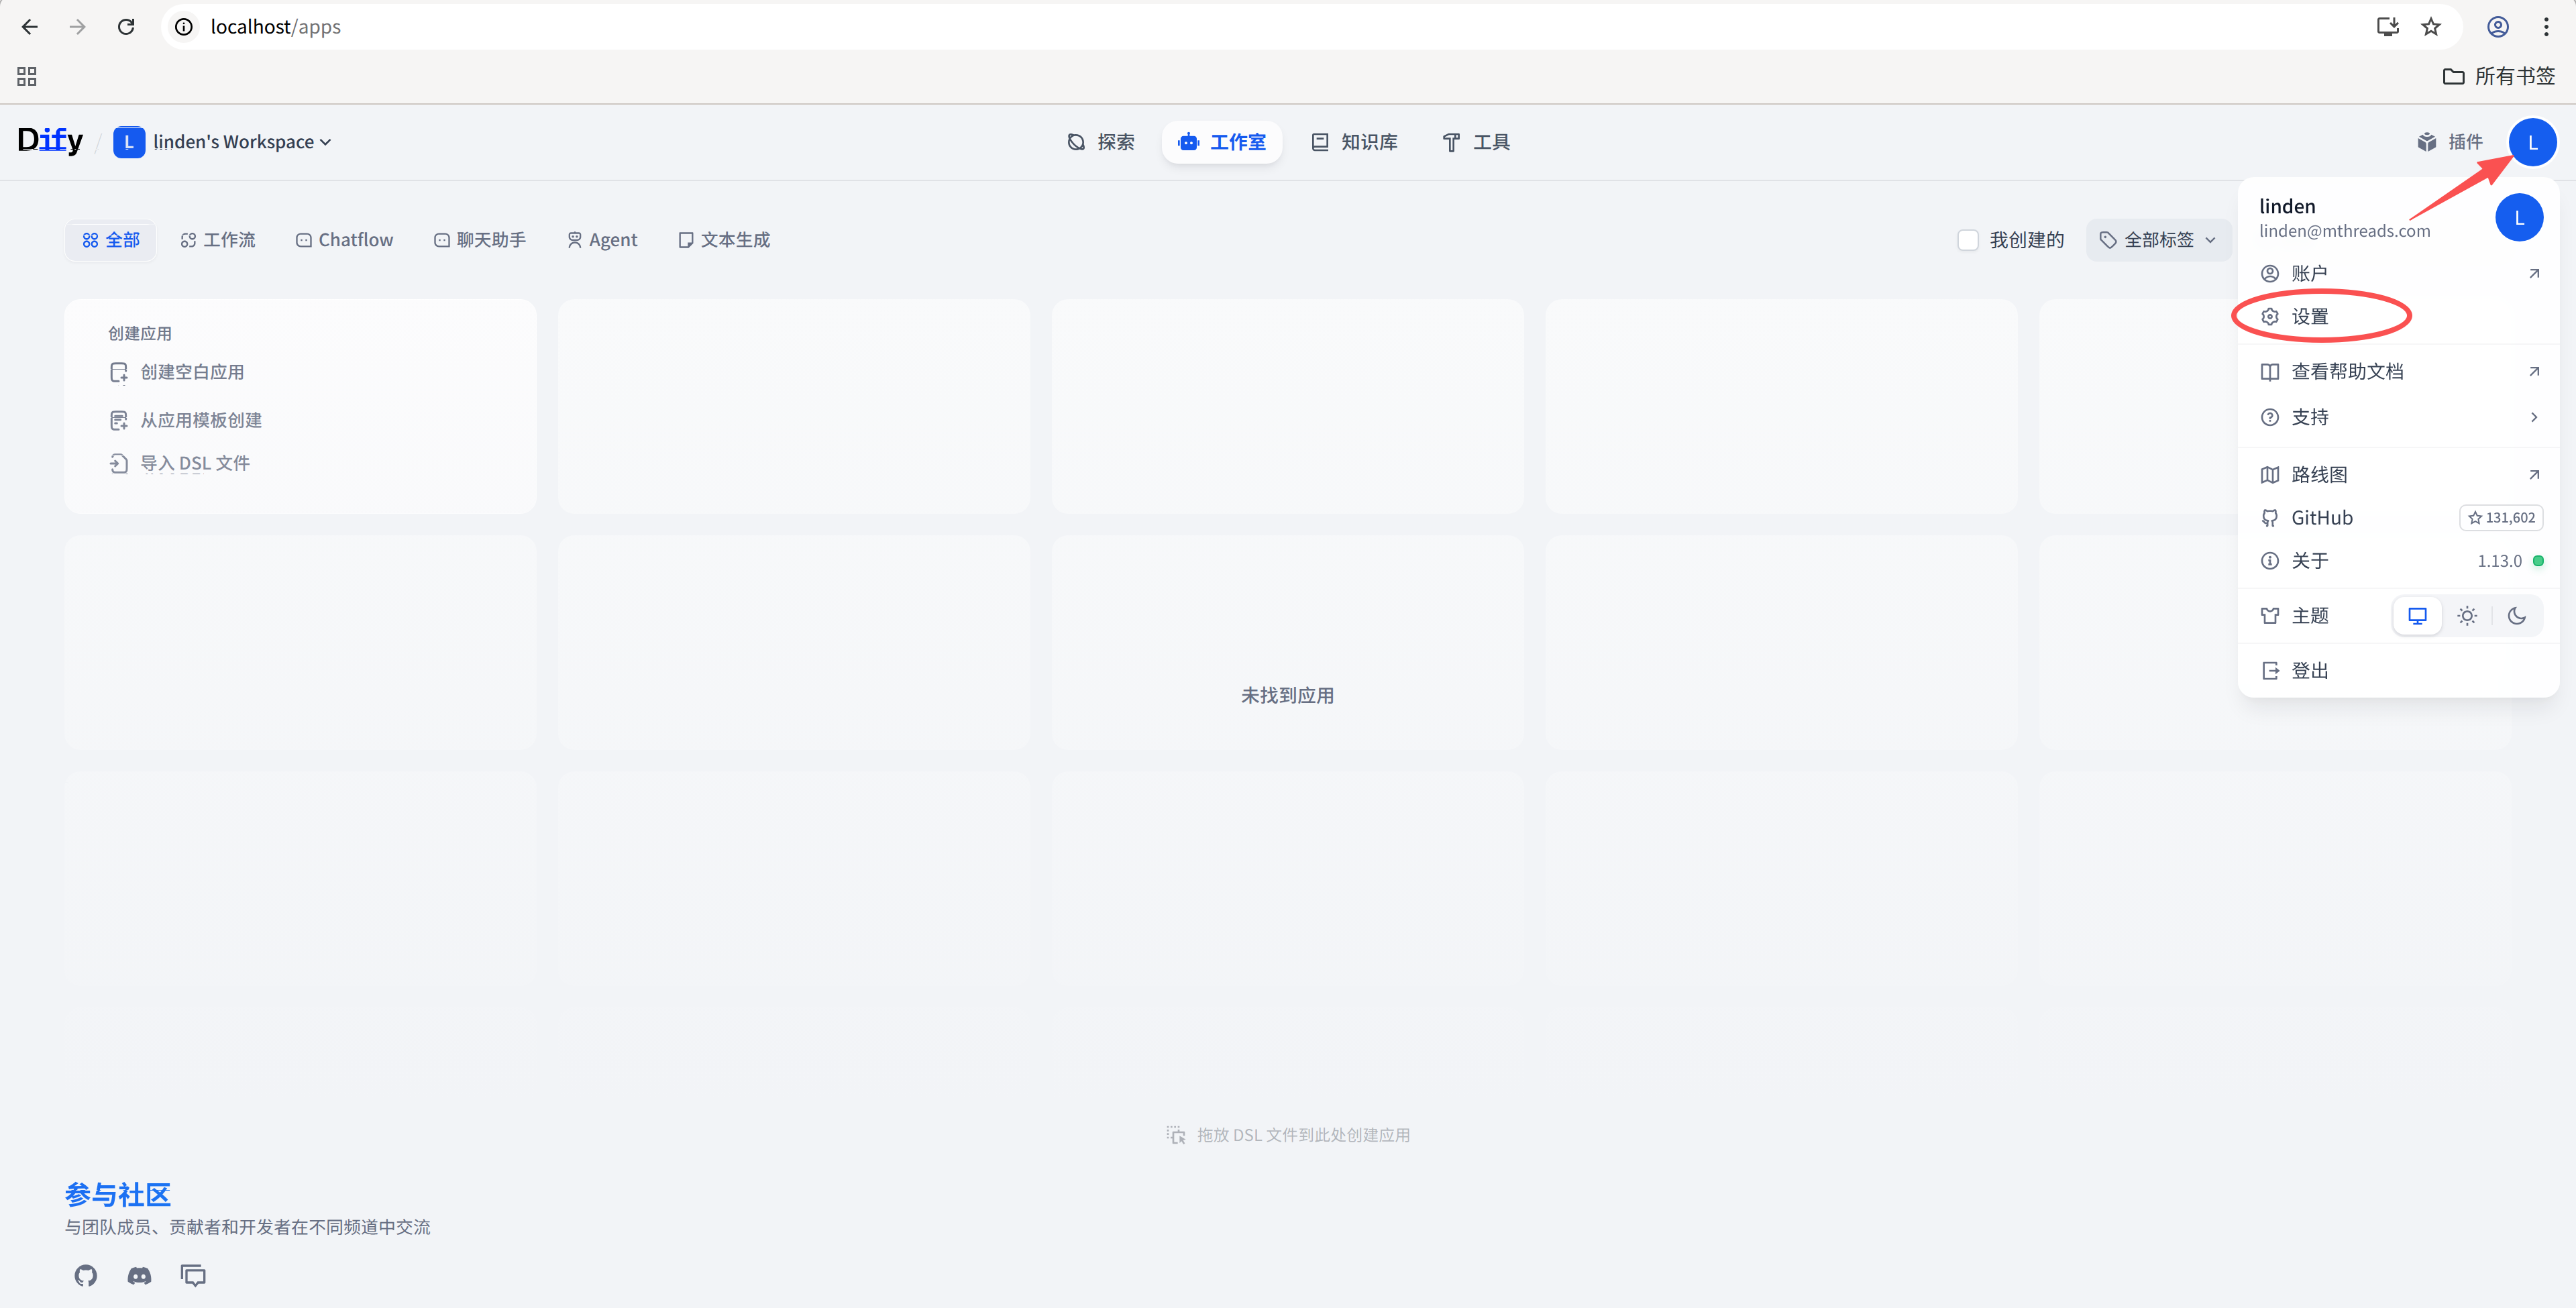Open the GitHub menu item
This screenshot has width=2576, height=1308.
2399,517
